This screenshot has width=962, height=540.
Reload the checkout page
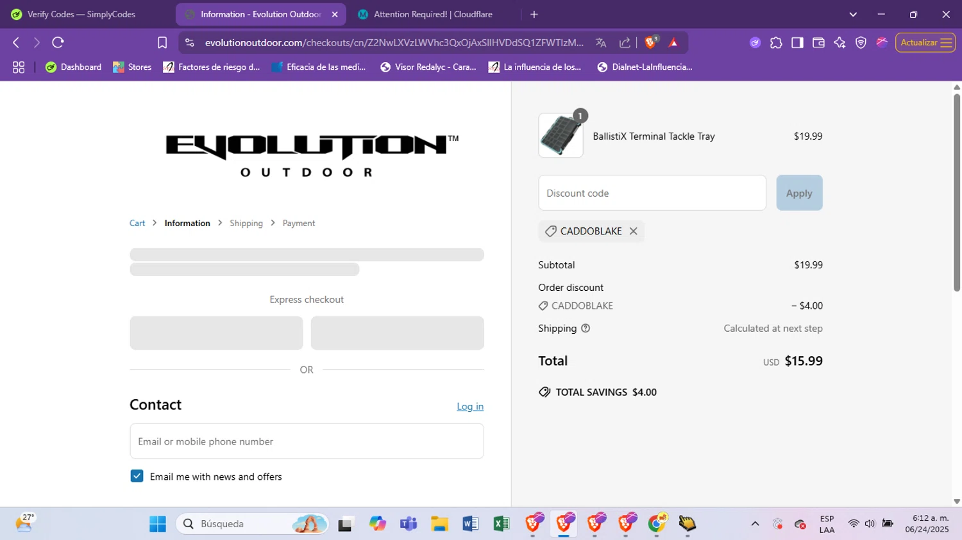pos(58,43)
